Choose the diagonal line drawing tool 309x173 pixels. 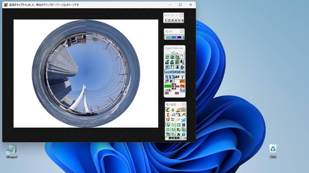(x=173, y=125)
